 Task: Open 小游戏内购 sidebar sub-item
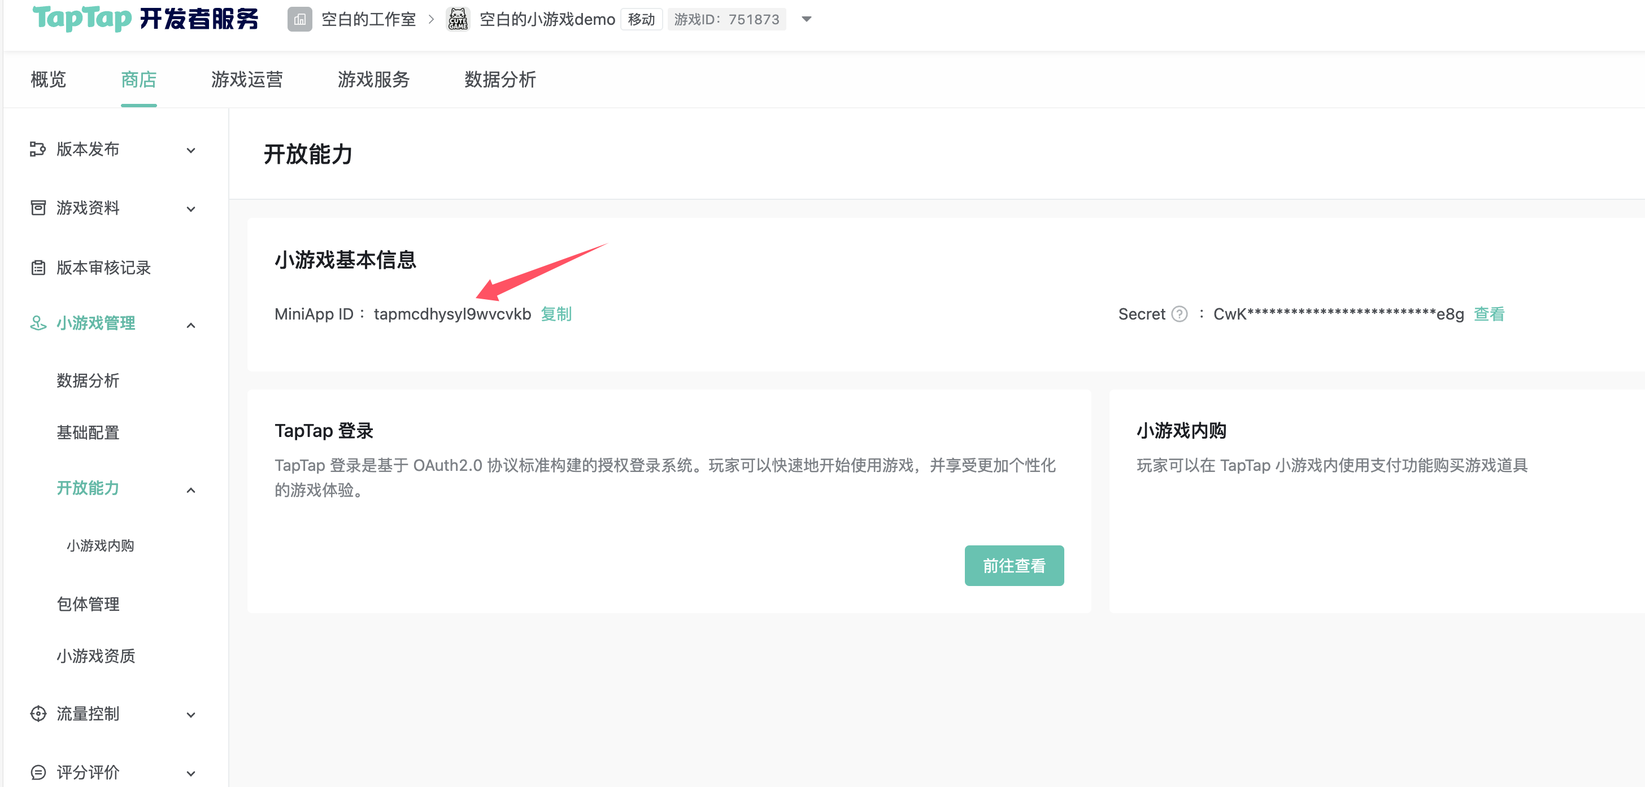pyautogui.click(x=100, y=546)
